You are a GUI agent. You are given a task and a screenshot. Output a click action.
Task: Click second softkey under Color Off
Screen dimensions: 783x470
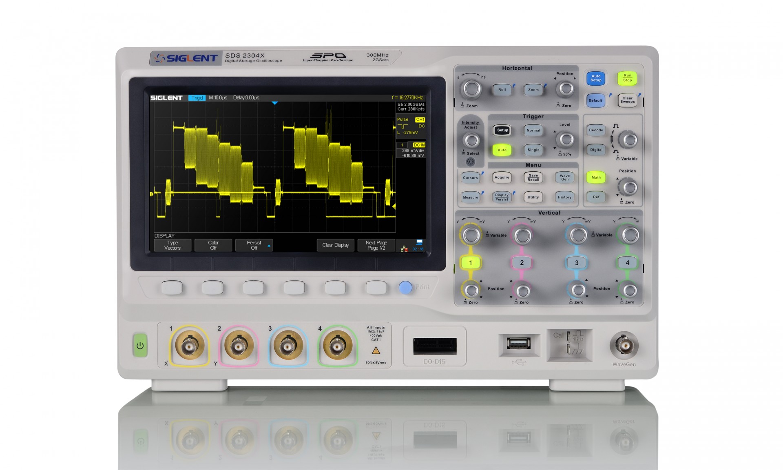click(212, 287)
